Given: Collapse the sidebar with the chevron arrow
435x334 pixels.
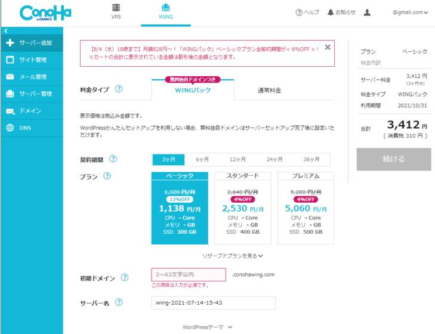Looking at the screenshot, I should (6, 31).
